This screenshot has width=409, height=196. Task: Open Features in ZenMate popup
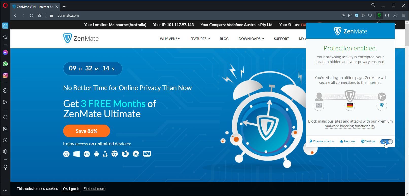(347, 141)
